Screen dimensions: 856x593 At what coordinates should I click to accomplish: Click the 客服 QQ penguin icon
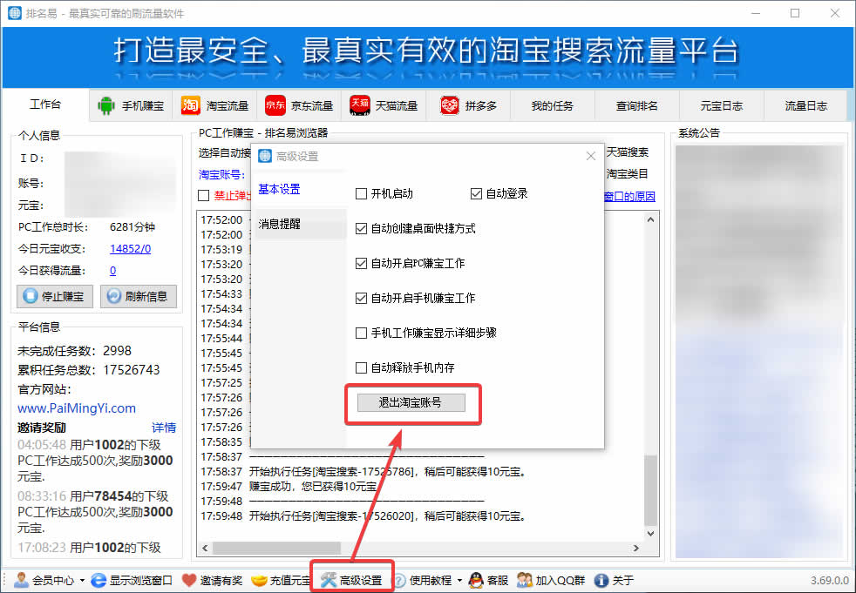(475, 580)
